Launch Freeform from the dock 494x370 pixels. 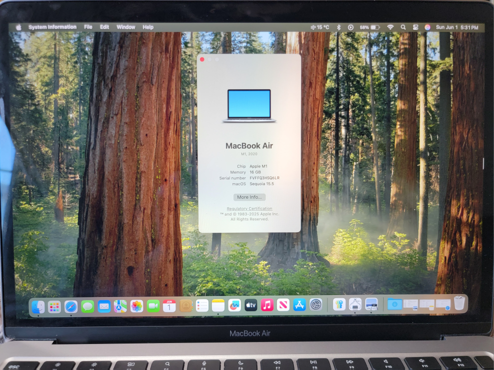point(234,305)
